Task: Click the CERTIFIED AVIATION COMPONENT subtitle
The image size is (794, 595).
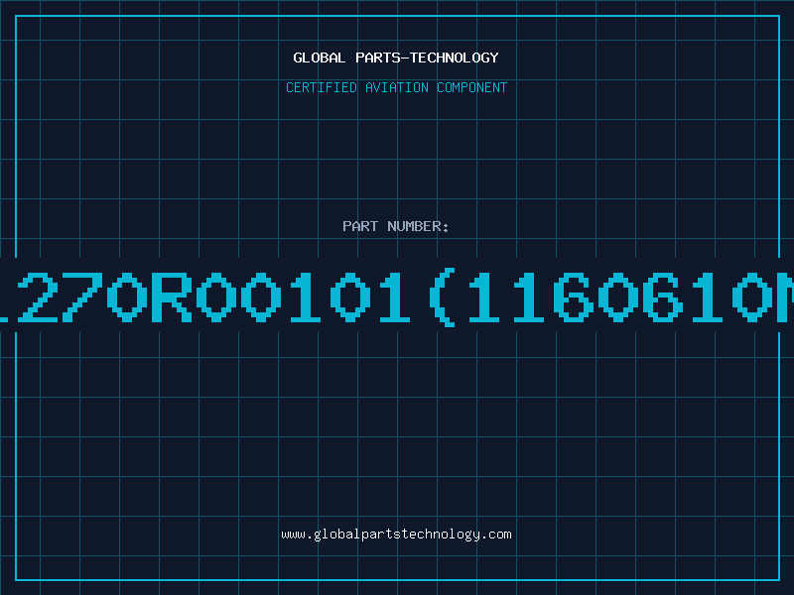Action: pos(396,87)
